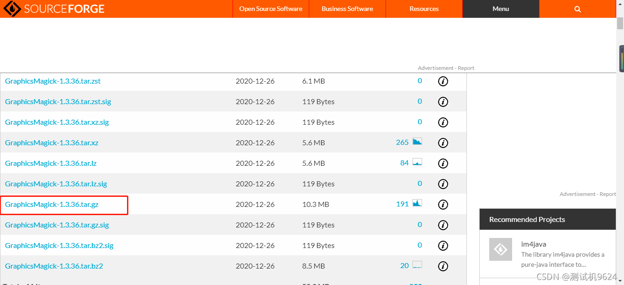Download GraphicsMagick-1.3.36.tar.xz

[52, 143]
